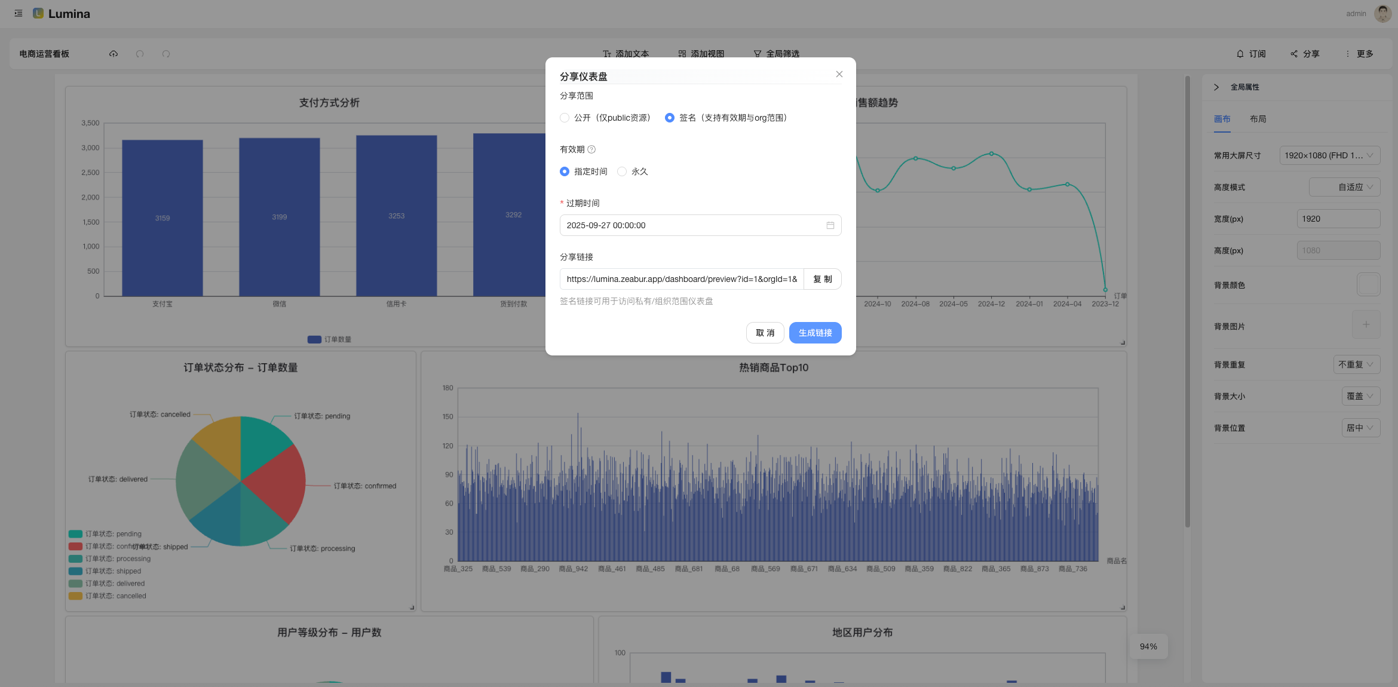Copy the share link with 复制
The width and height of the screenshot is (1398, 687).
point(822,279)
